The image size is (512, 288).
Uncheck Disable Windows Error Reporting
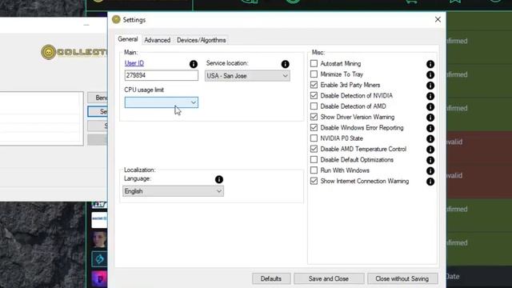pos(314,127)
